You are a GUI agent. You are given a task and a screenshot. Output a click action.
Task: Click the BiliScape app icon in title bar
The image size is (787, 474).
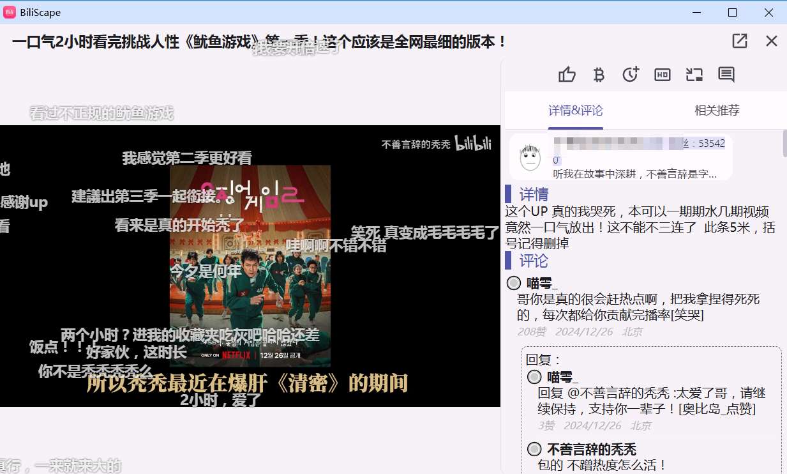[x=11, y=13]
